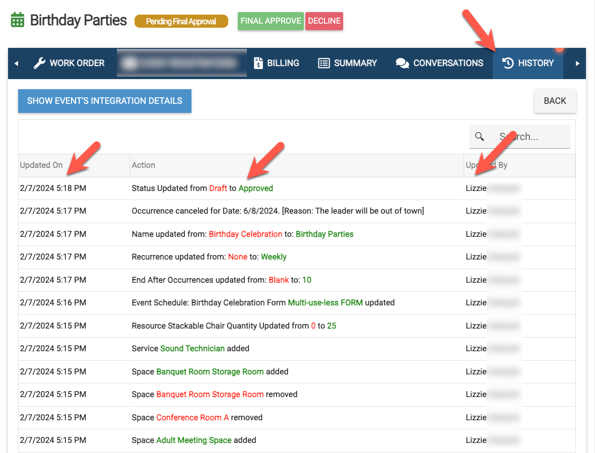595x453 pixels.
Task: Click the chat bubbles icon on Conversations tab
Action: point(402,63)
